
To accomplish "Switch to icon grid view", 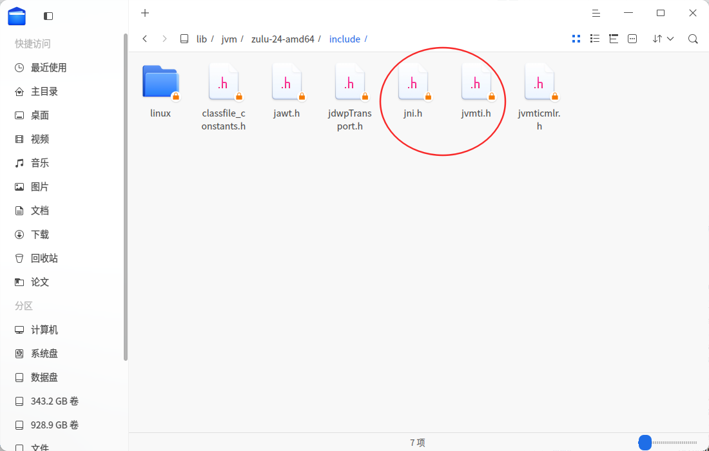I will 576,39.
